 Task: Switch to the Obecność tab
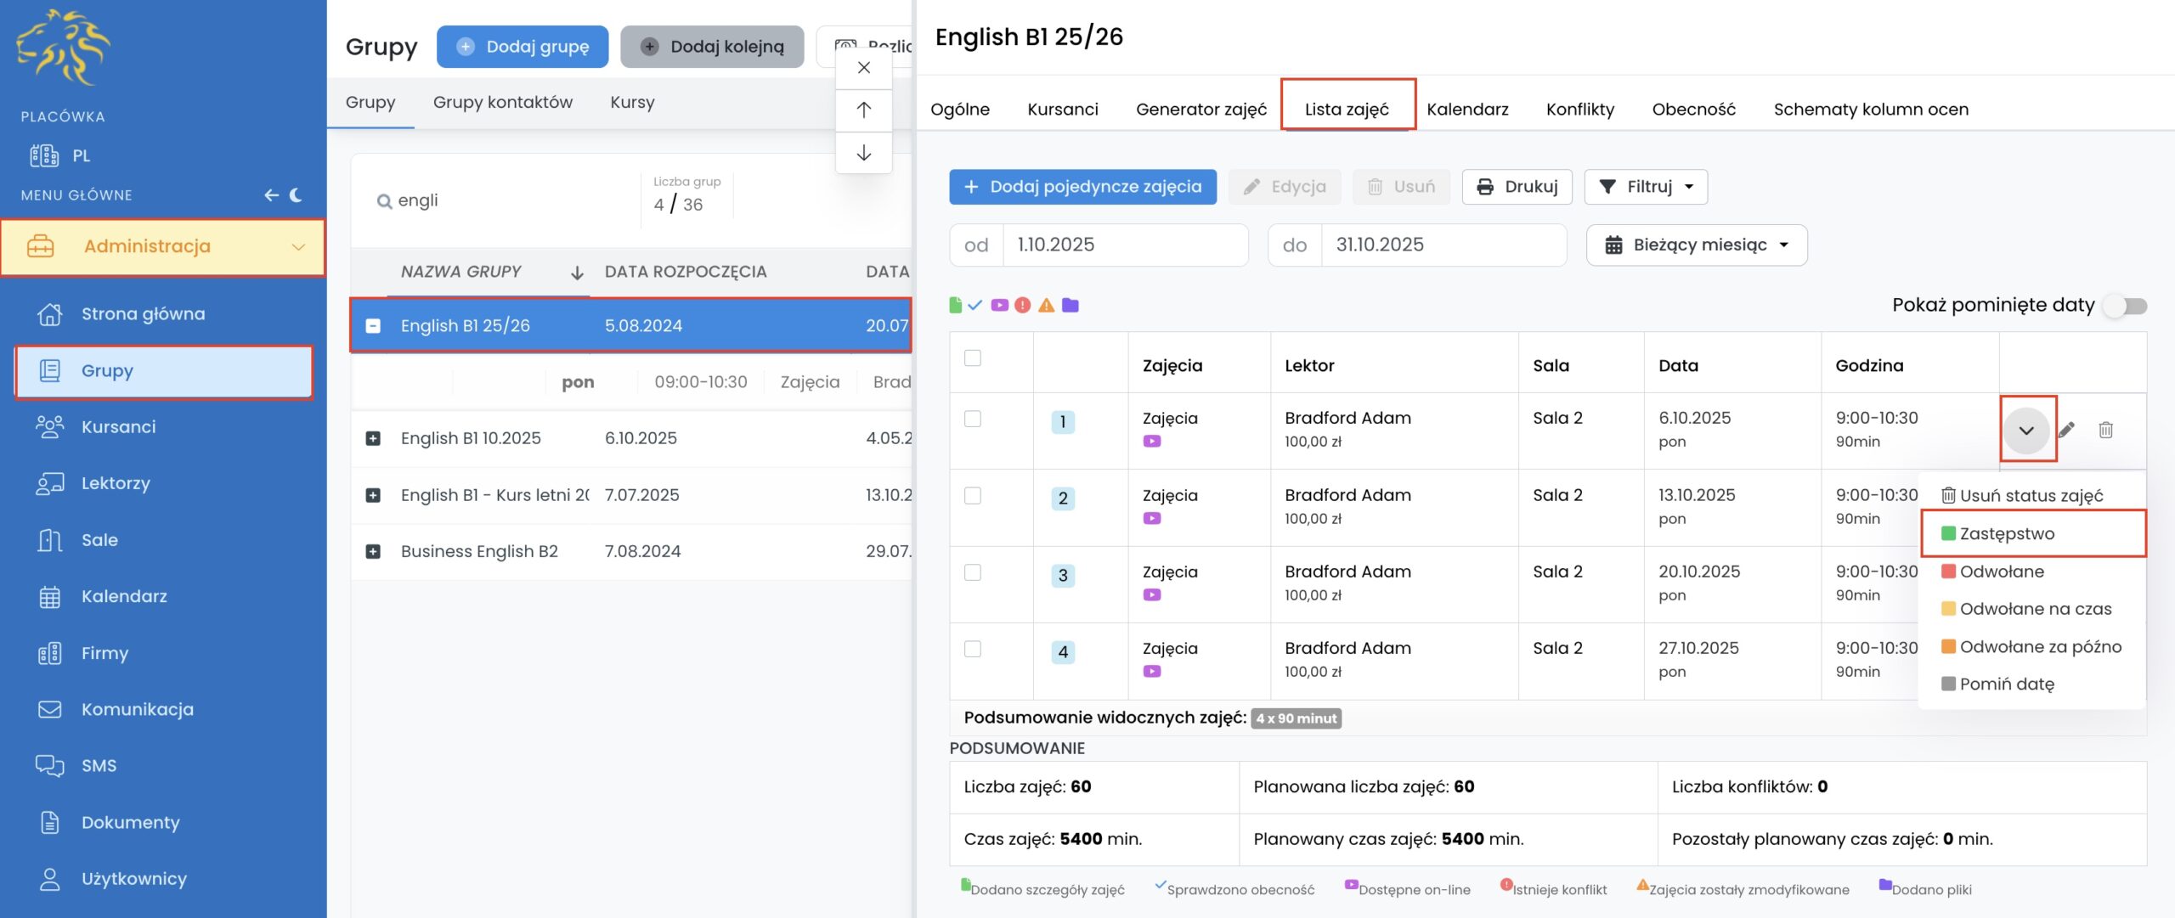(x=1693, y=110)
